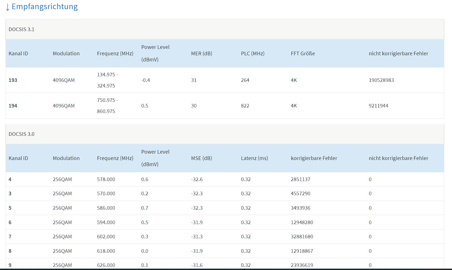The image size is (452, 270).
Task: Click the error count 9211944
Action: (x=379, y=106)
